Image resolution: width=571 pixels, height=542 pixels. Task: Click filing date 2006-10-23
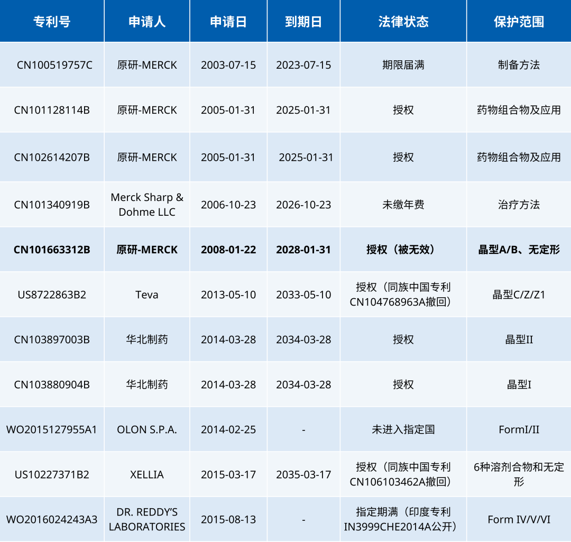pos(228,205)
